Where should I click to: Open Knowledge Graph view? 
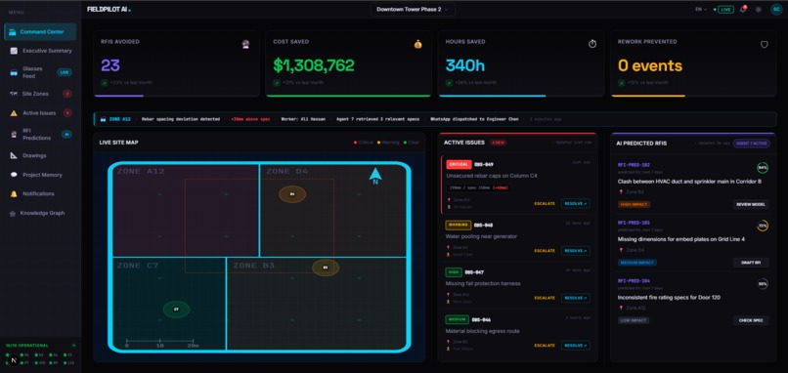coord(40,213)
